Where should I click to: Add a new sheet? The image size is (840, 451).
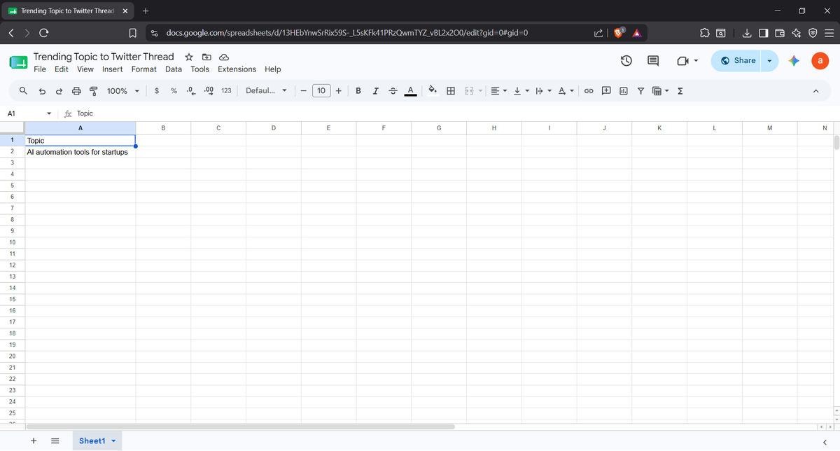(33, 440)
